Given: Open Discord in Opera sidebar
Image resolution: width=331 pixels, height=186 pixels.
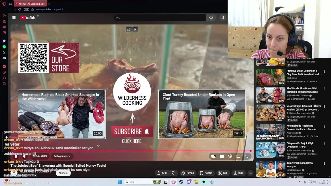Looking at the screenshot, I should click(x=4, y=58).
